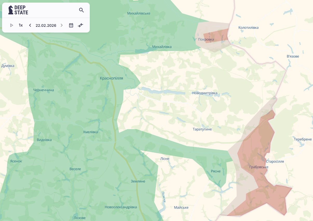Click the 22.02.2026 date text
Image resolution: width=313 pixels, height=221 pixels.
[46, 26]
